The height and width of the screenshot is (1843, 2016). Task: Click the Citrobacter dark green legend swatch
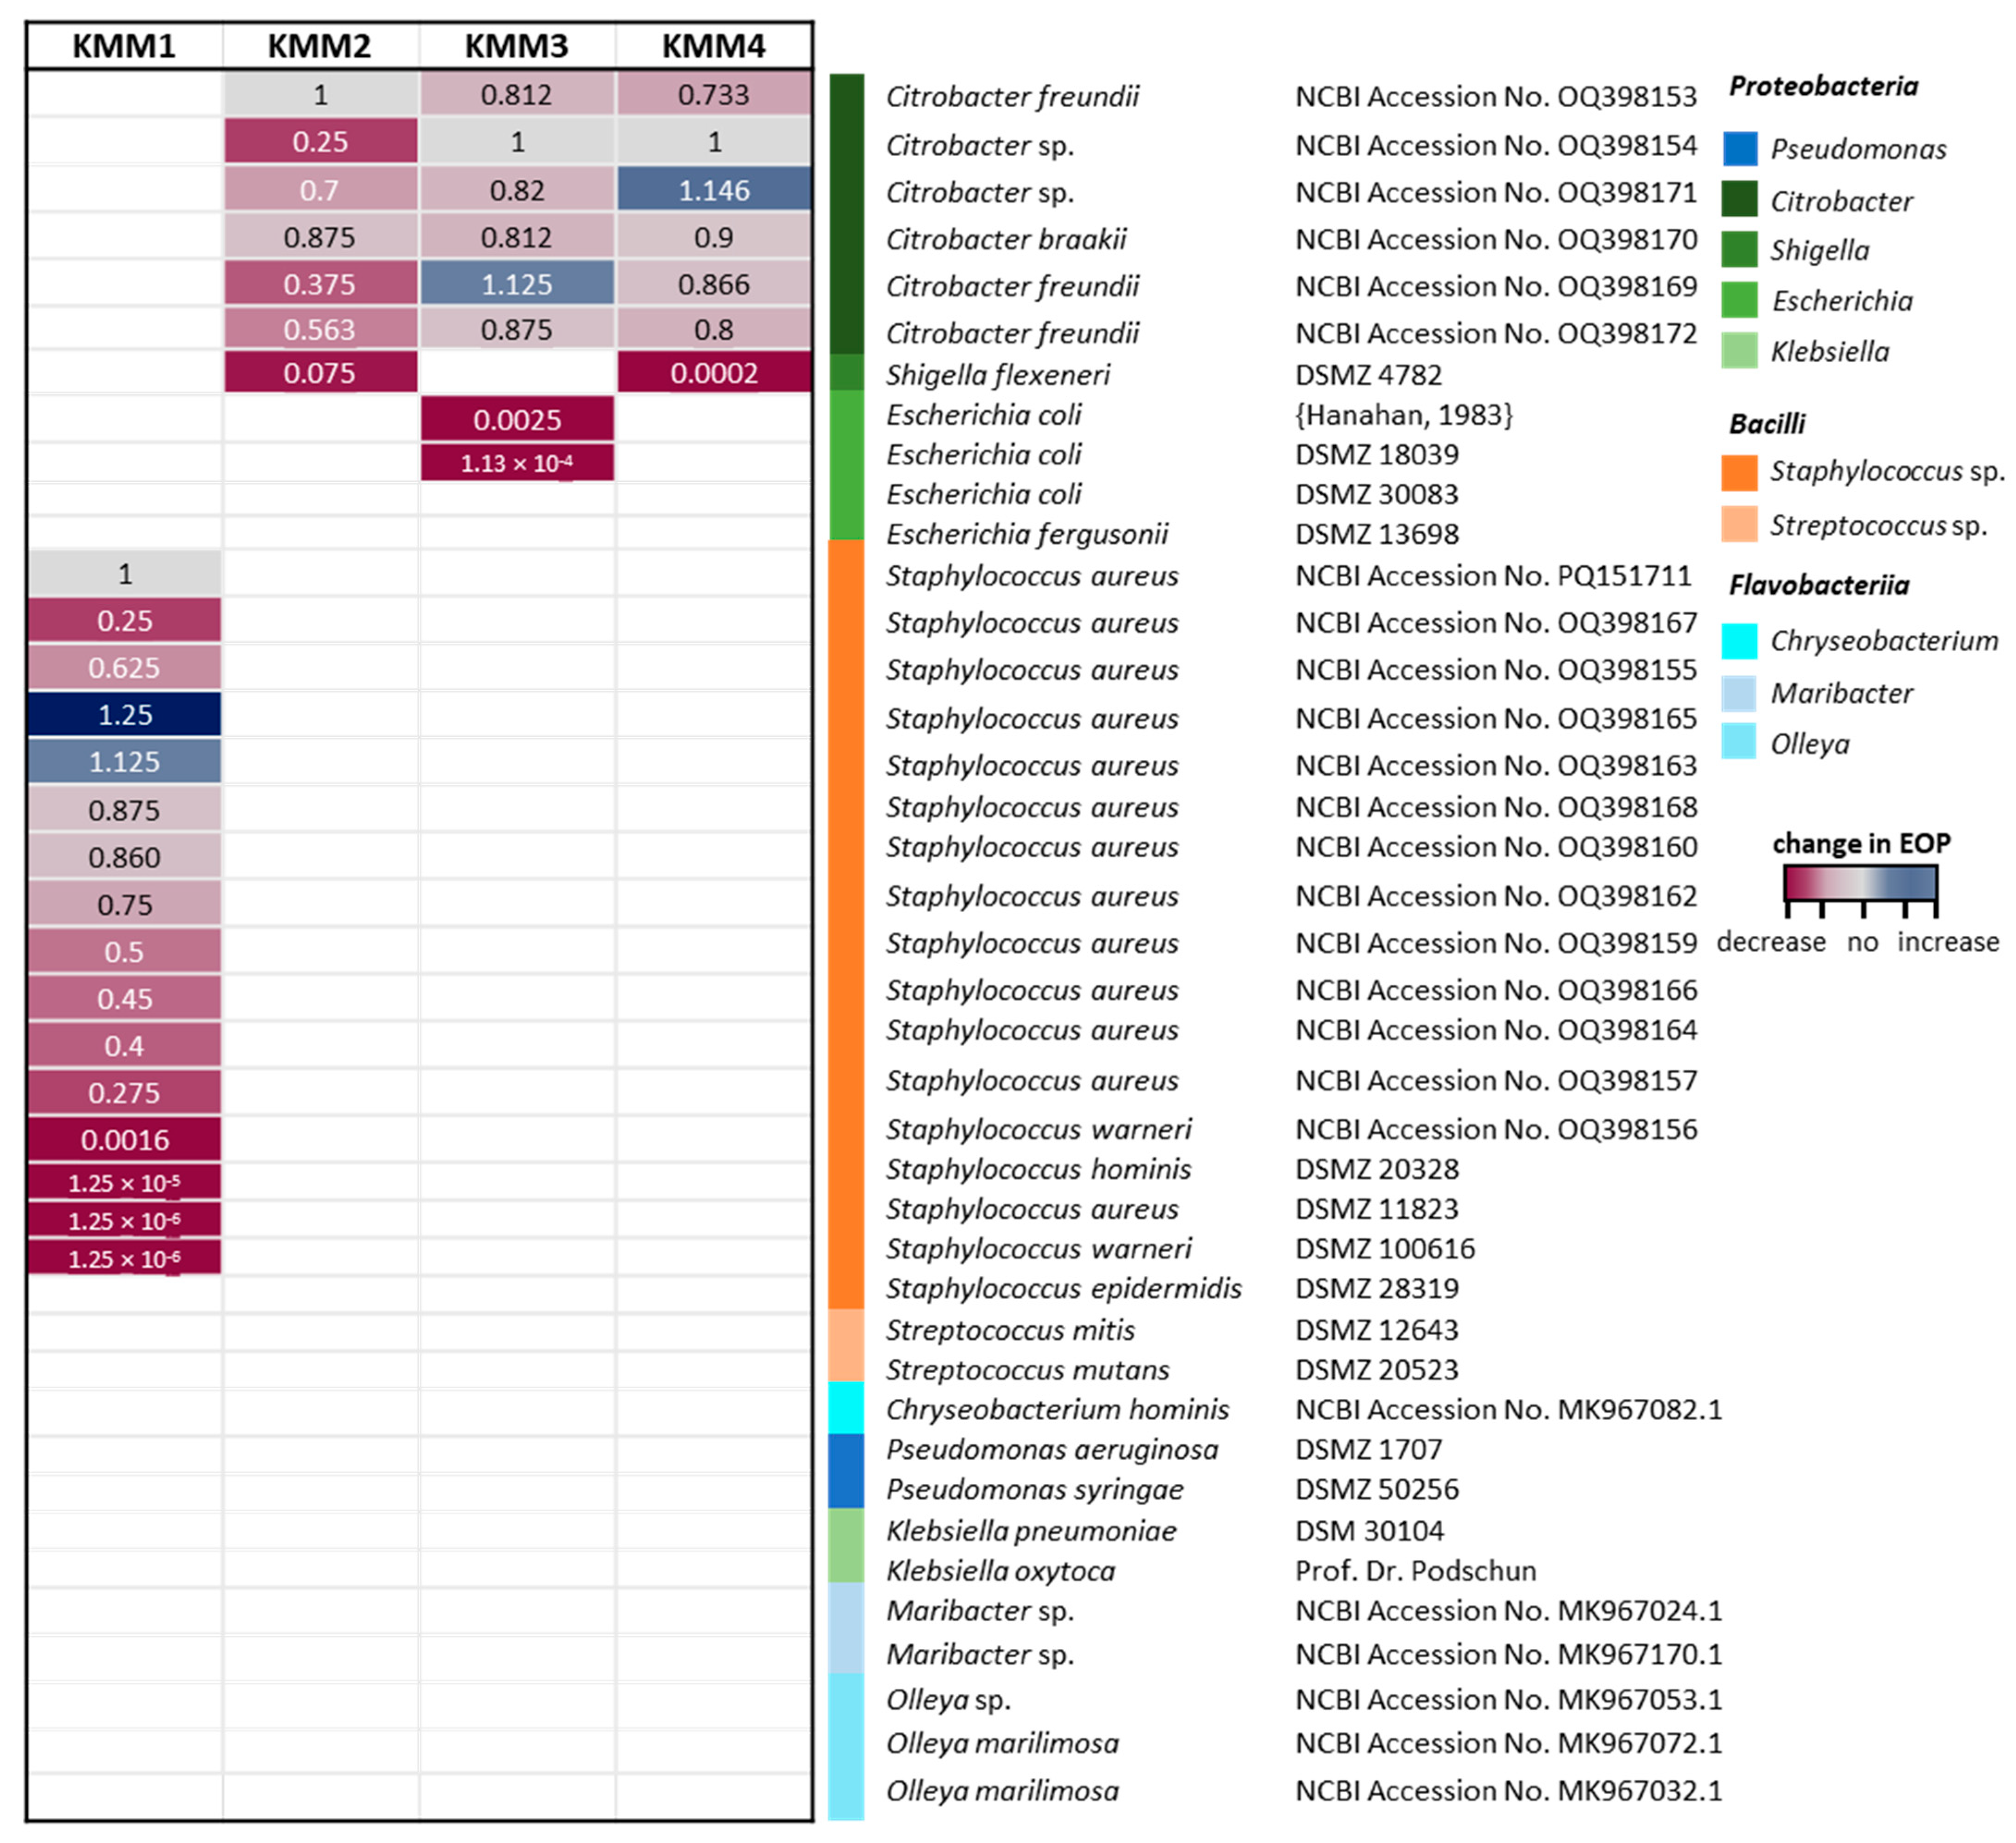click(1740, 199)
